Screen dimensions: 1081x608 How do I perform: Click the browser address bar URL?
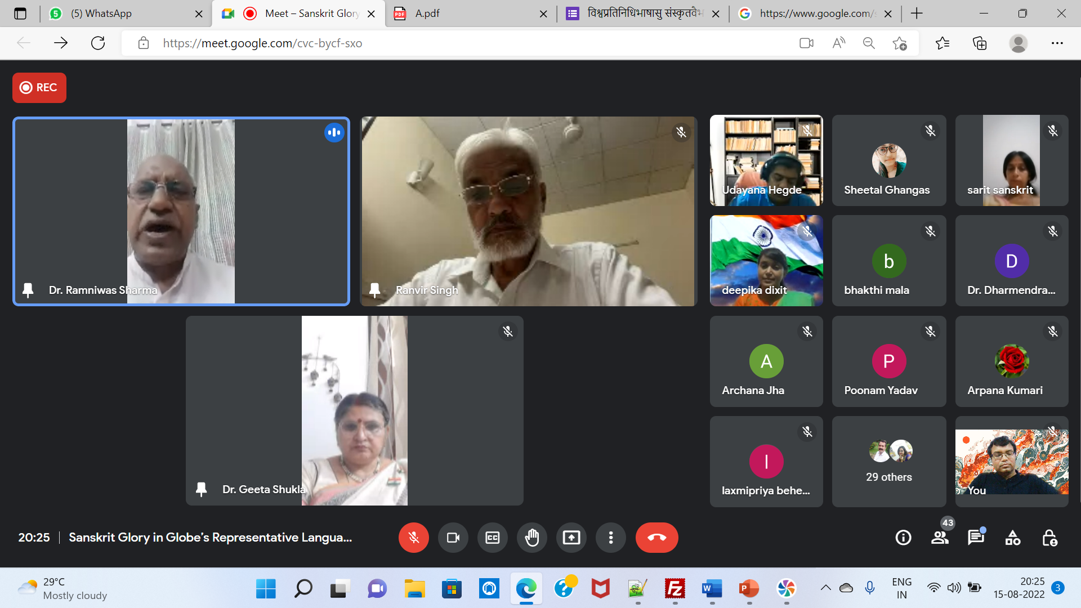[262, 43]
